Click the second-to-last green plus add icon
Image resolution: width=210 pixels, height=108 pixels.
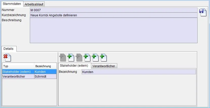pyautogui.click(x=95, y=57)
